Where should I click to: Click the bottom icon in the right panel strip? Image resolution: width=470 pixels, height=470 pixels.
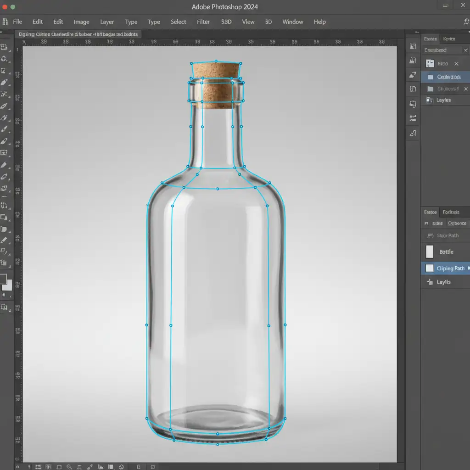413,133
